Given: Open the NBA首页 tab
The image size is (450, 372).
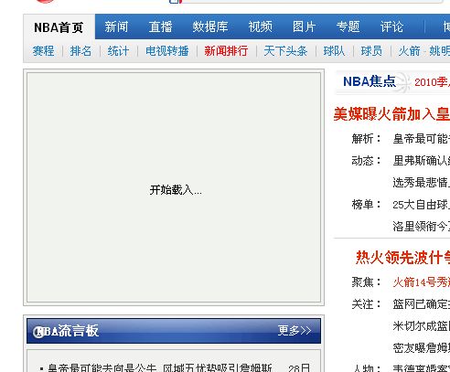Looking at the screenshot, I should click(x=59, y=27).
